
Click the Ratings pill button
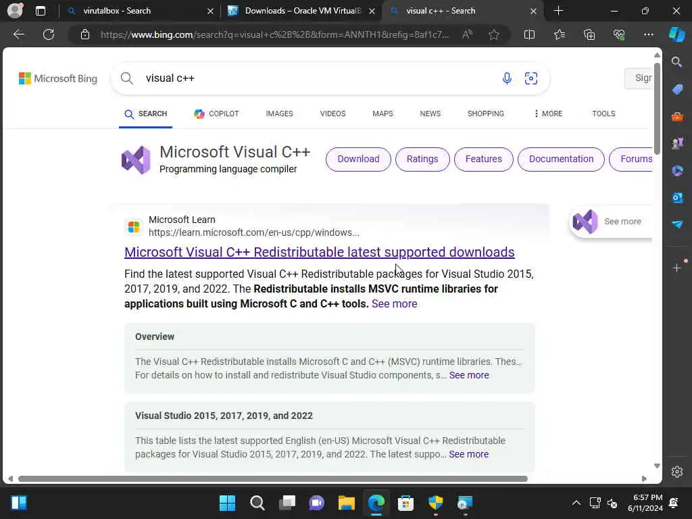(422, 159)
